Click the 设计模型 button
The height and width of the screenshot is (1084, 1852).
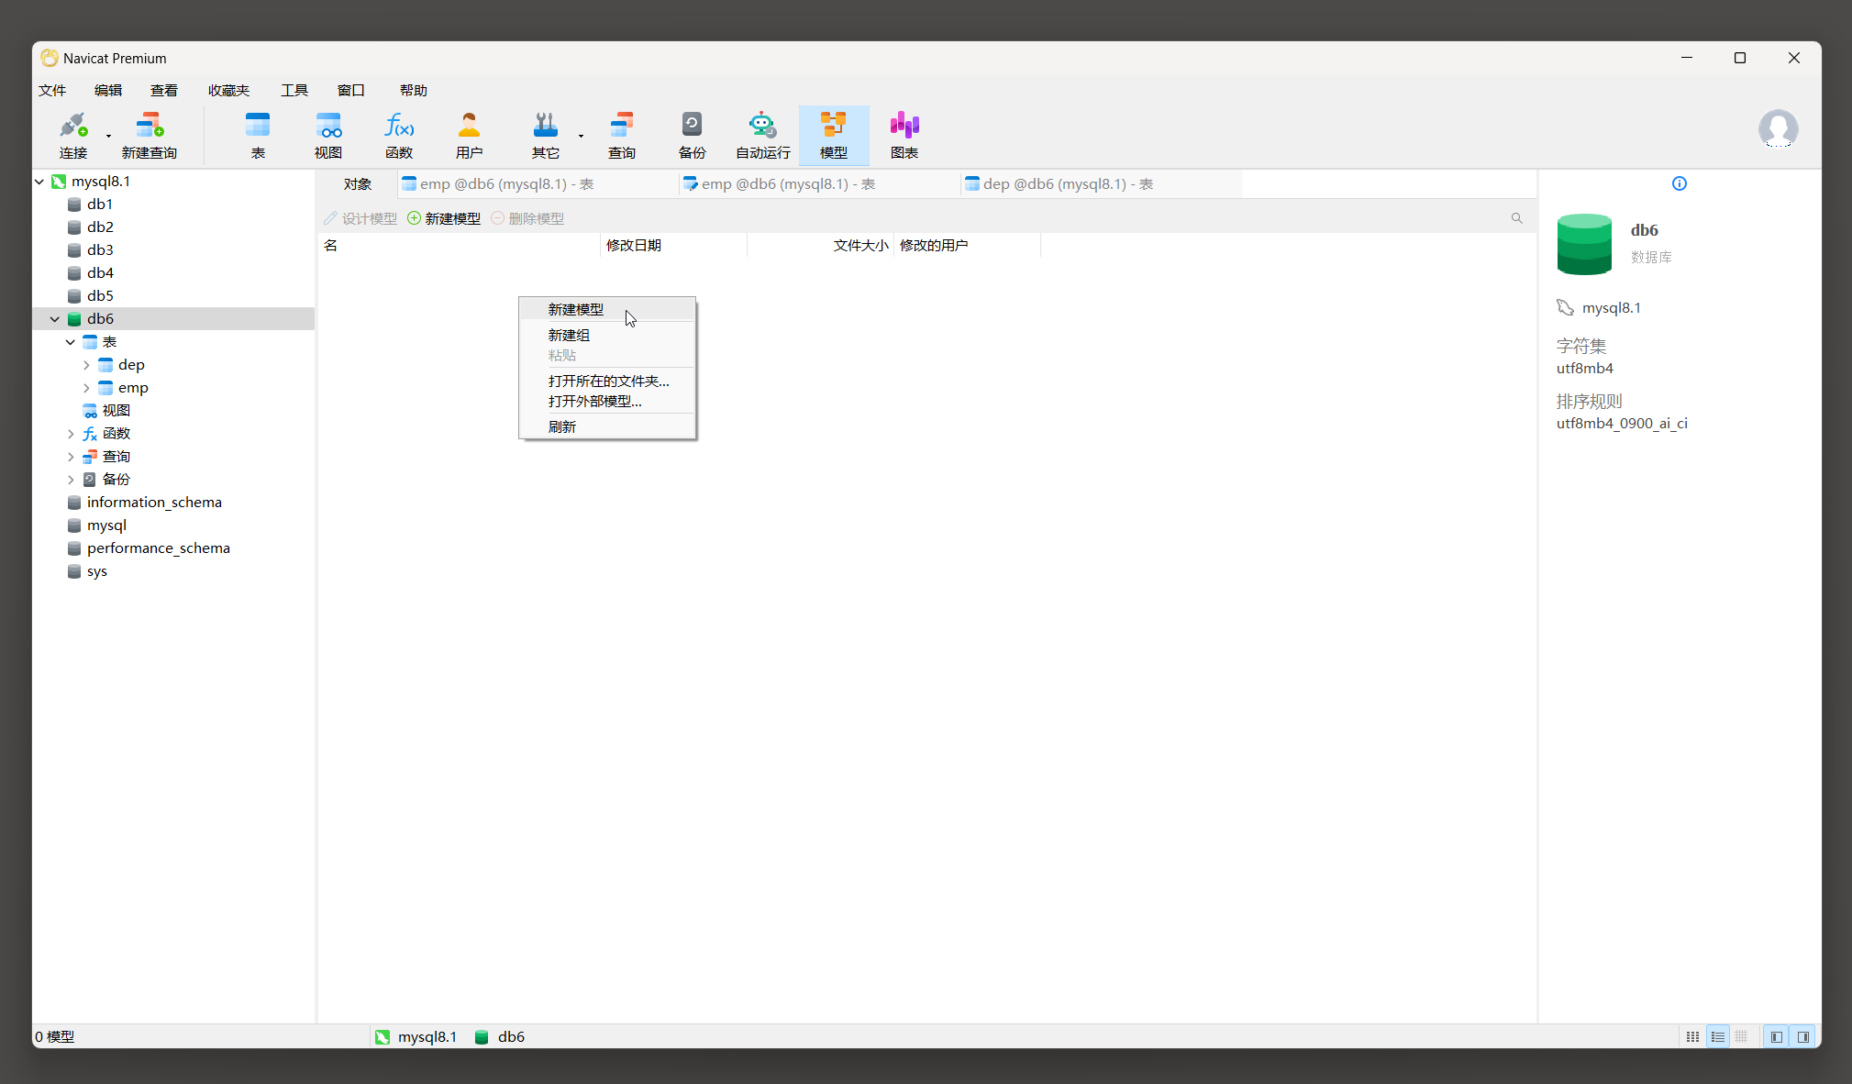(360, 218)
